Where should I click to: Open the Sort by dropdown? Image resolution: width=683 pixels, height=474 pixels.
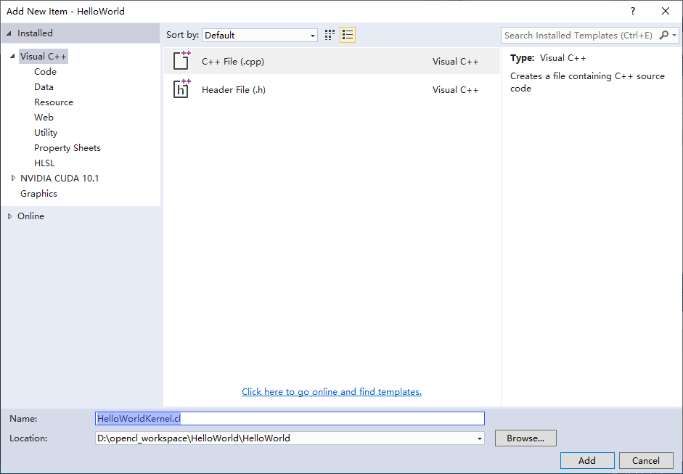point(313,35)
